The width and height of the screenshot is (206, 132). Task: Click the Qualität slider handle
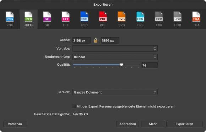coord(121,65)
